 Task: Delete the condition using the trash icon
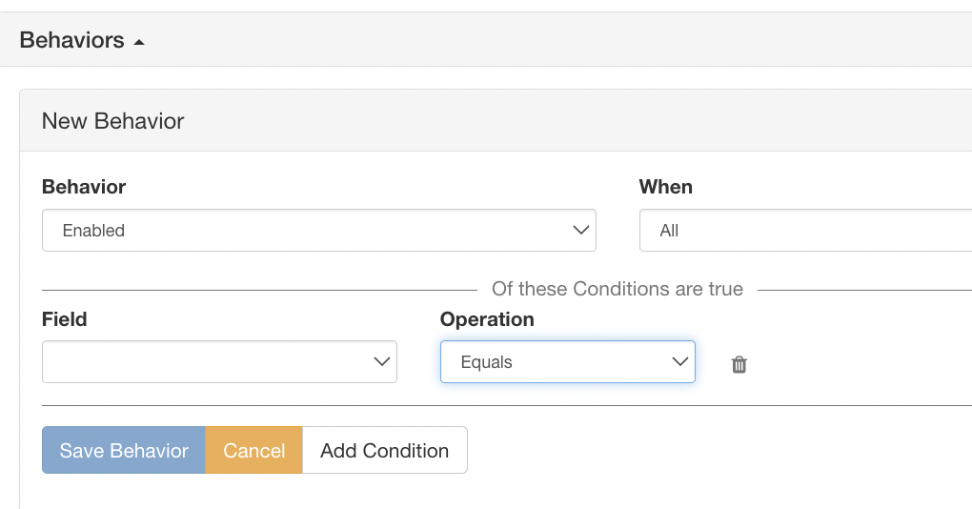click(x=739, y=364)
